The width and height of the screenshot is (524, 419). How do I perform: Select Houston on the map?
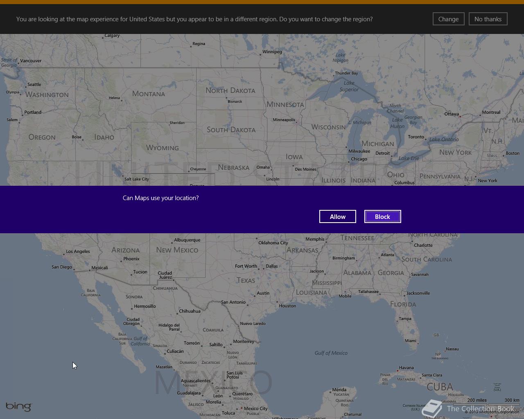click(x=287, y=306)
